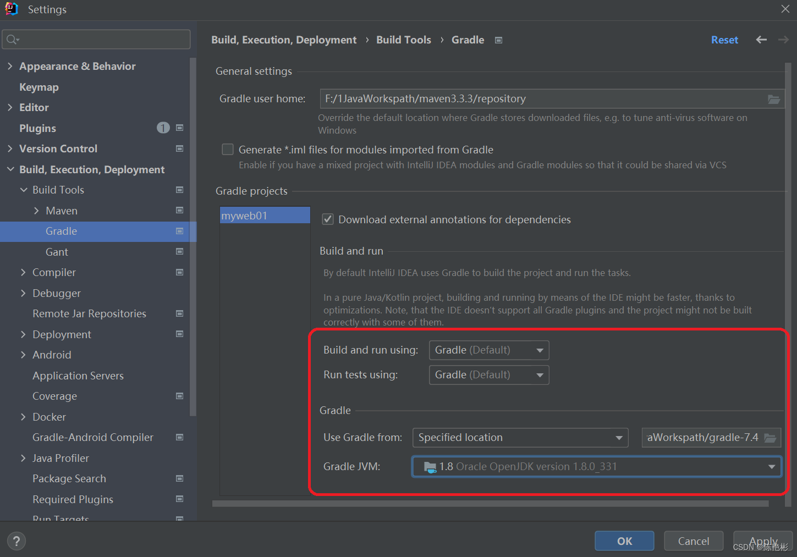
Task: Expand the Editor section
Action: pyautogui.click(x=10, y=107)
